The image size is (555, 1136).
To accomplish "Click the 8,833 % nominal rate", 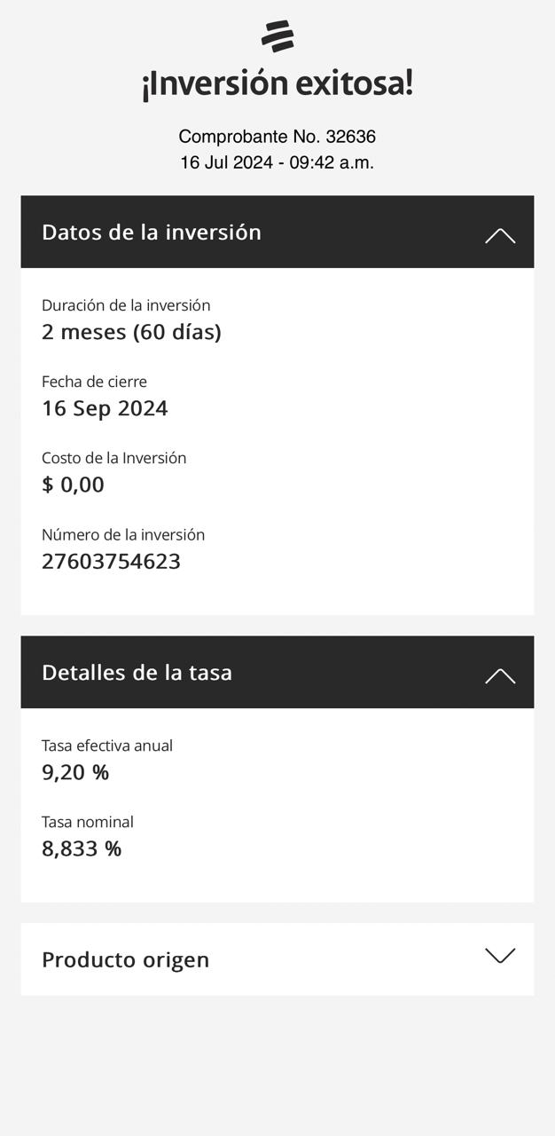I will tap(82, 848).
